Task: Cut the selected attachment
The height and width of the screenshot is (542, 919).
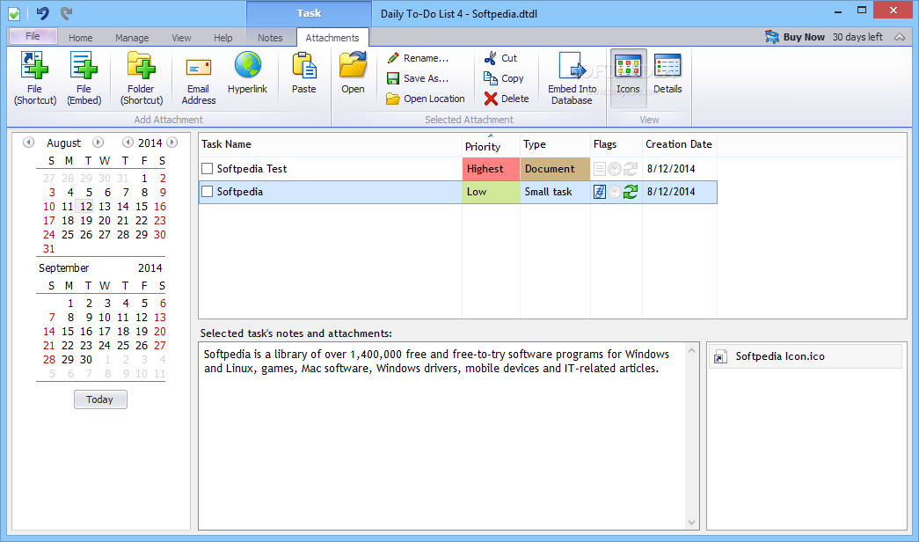Action: pos(500,58)
